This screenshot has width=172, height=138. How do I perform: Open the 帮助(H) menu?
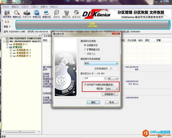[x=54, y=7]
